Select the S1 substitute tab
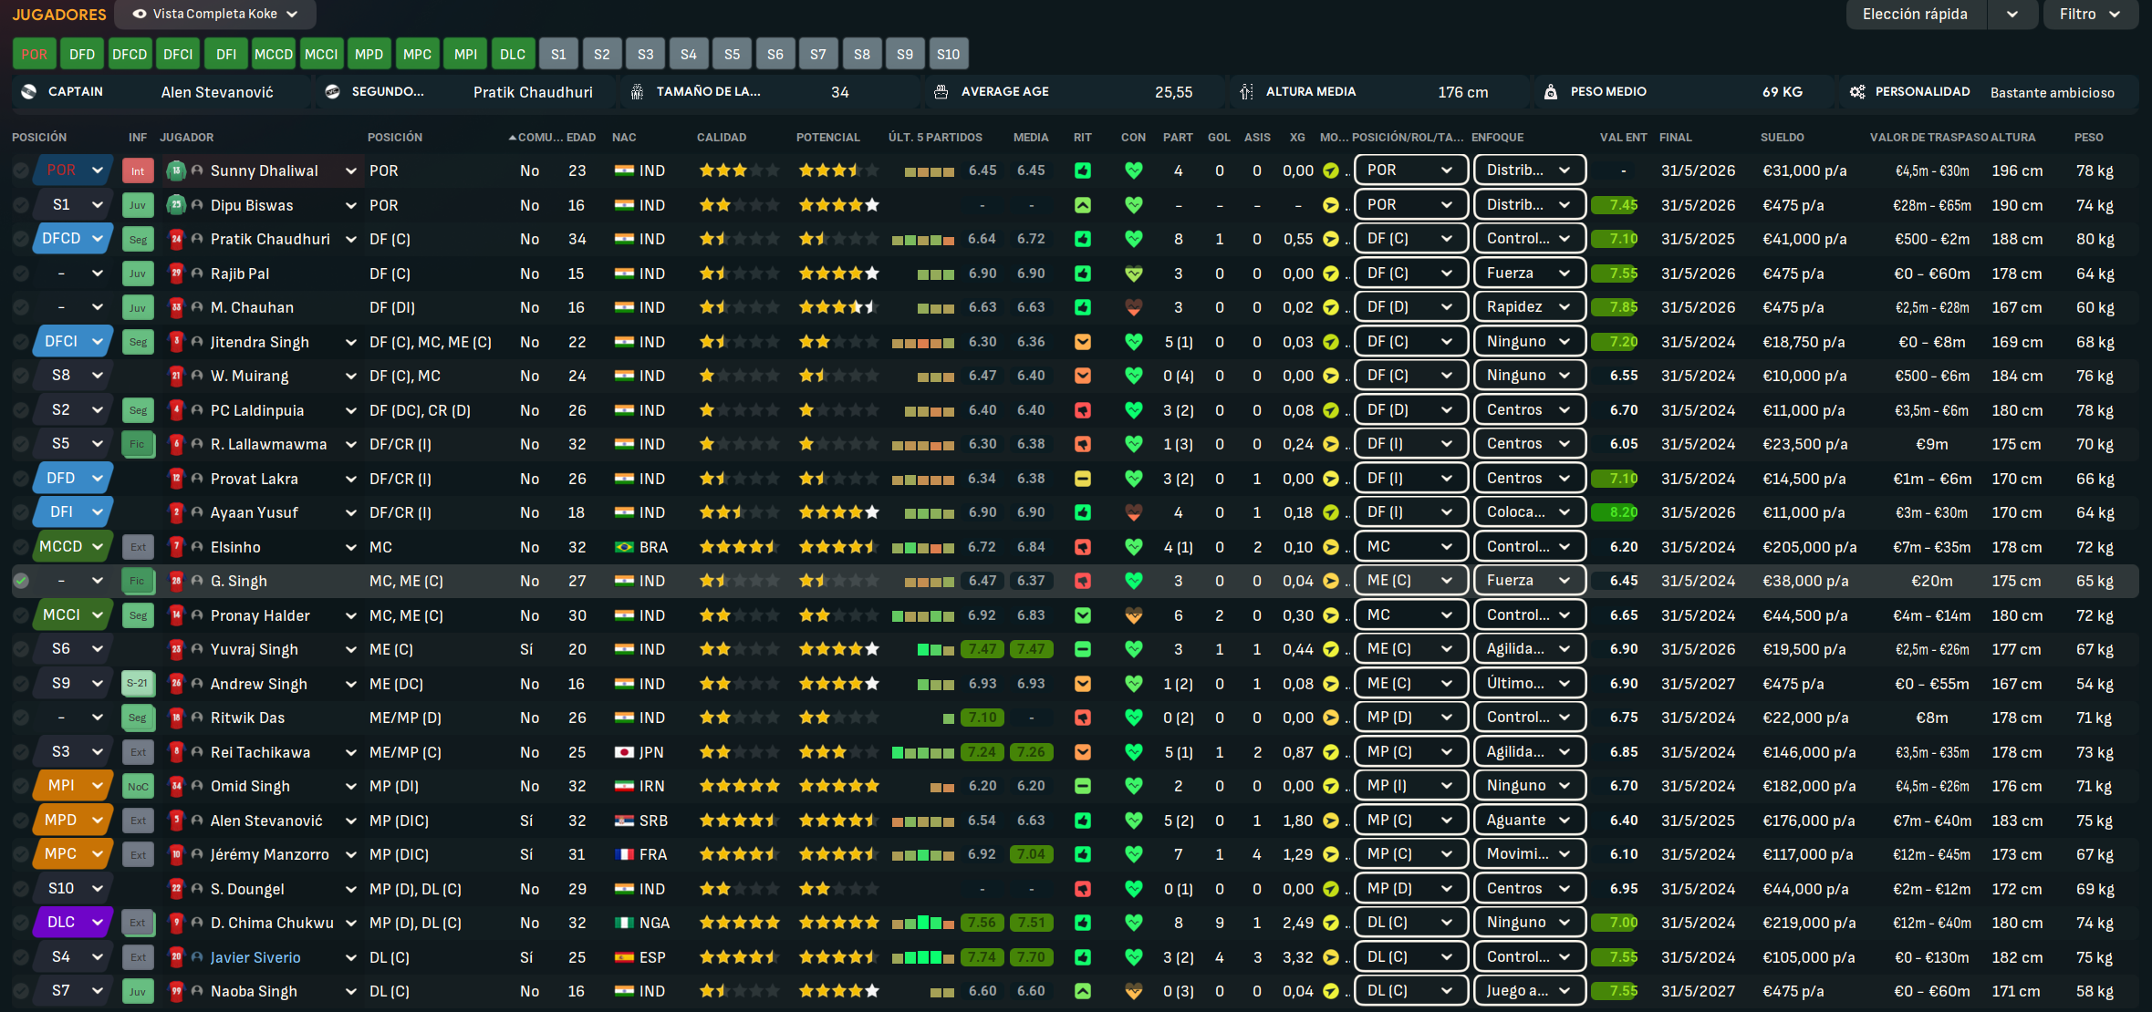The height and width of the screenshot is (1012, 2152). pos(558,54)
